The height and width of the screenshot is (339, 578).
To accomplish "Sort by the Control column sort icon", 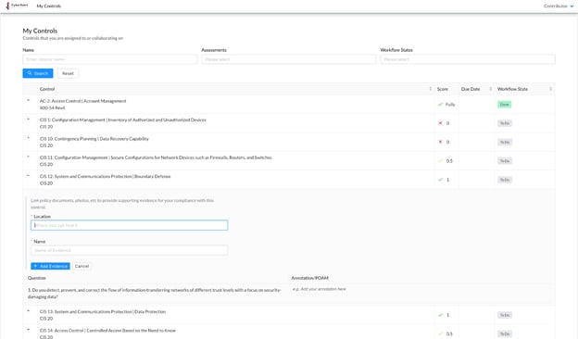I will point(430,89).
